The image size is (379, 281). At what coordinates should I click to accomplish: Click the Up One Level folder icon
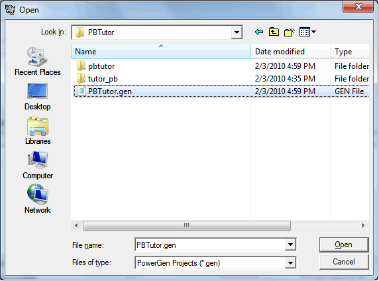274,32
